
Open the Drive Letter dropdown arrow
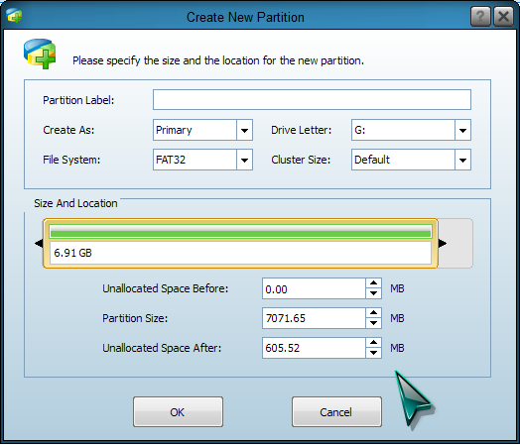pos(463,130)
